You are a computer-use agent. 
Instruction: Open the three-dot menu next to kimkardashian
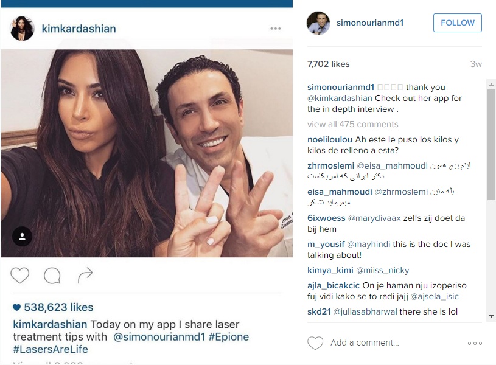(x=276, y=29)
